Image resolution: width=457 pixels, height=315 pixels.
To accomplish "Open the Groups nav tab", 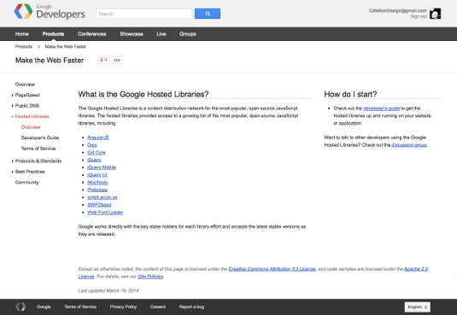I will pos(188,34).
